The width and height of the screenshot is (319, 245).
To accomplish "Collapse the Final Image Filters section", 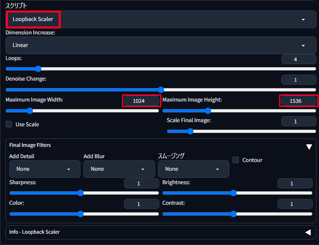I will [309, 147].
